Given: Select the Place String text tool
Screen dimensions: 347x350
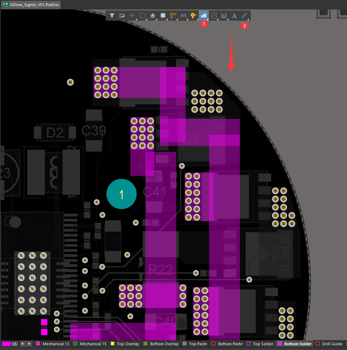Looking at the screenshot, I should 234,16.
